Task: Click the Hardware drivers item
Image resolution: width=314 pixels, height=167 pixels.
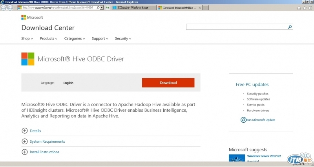Action: tap(258, 111)
